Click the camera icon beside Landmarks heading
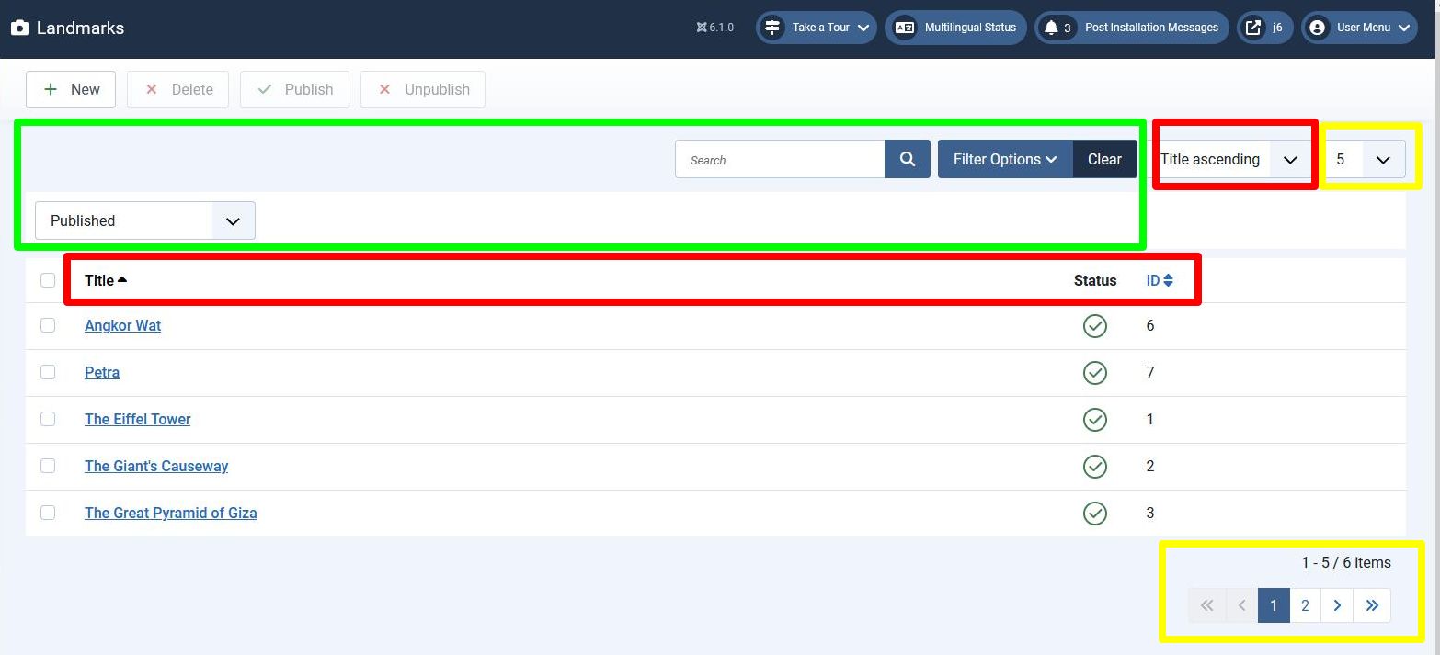1440x655 pixels. [x=19, y=28]
